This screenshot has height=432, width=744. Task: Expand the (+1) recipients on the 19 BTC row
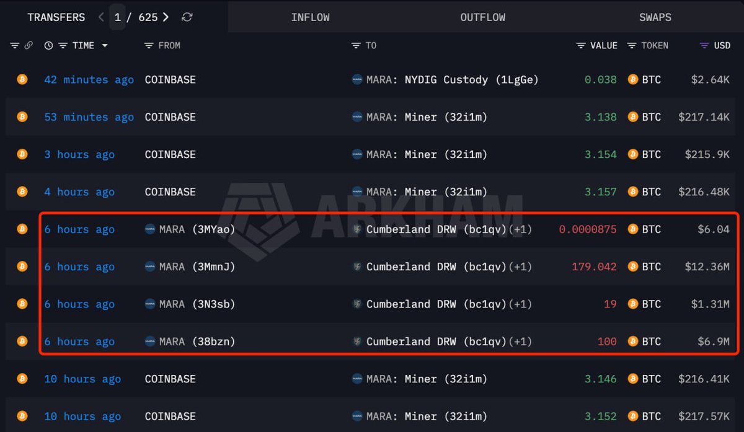520,304
